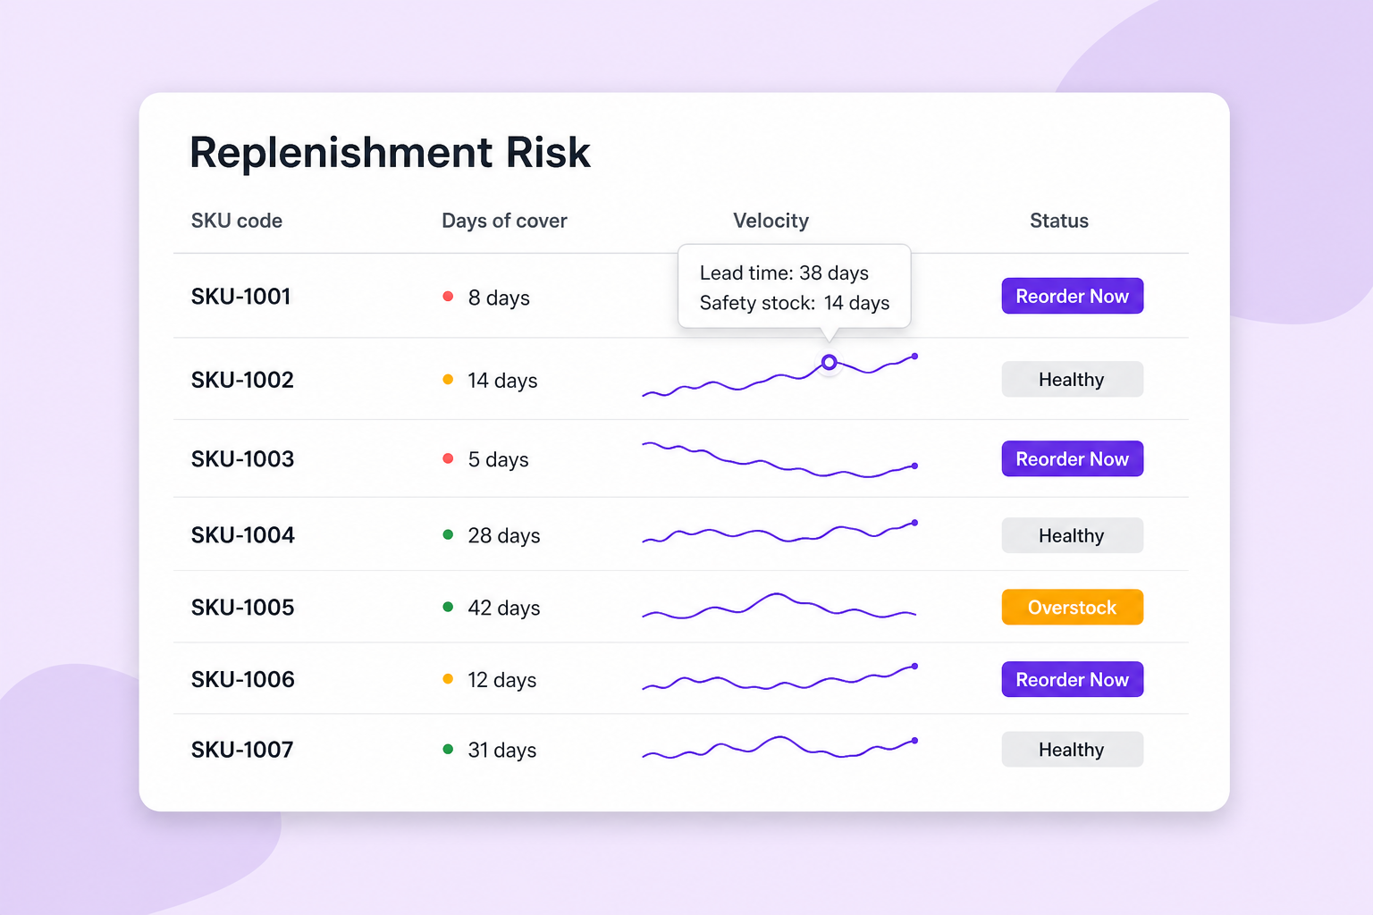Screen dimensions: 1373x915
Task: Click the 5 days cover value
Action: click(x=498, y=459)
